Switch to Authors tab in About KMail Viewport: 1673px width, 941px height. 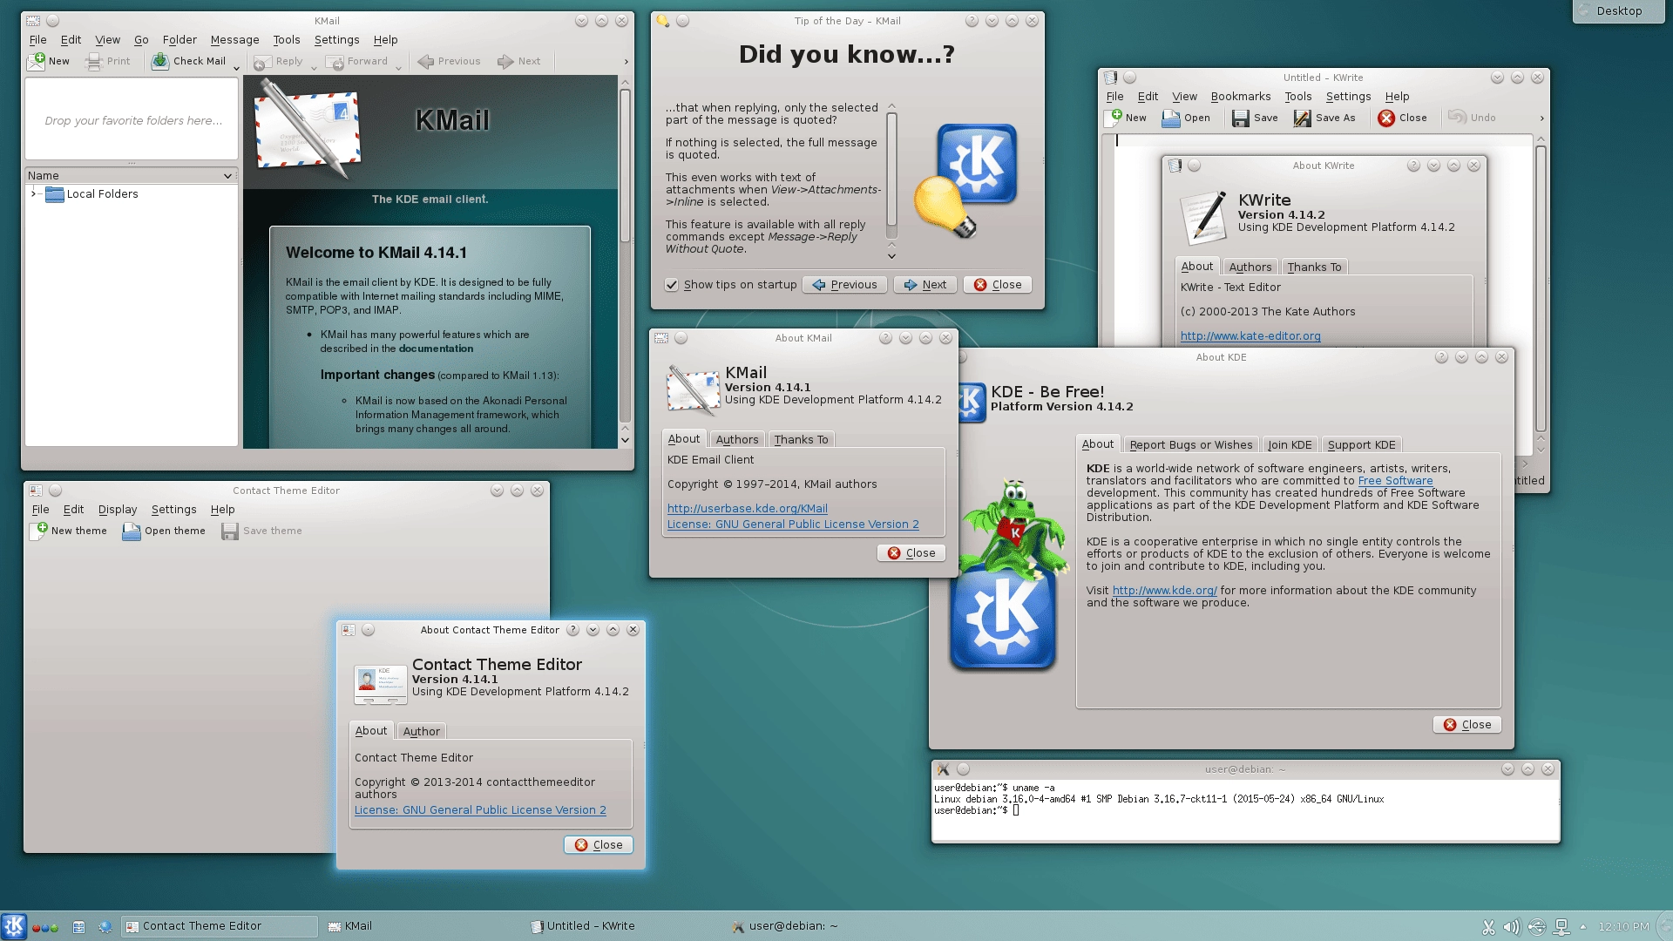[737, 440]
